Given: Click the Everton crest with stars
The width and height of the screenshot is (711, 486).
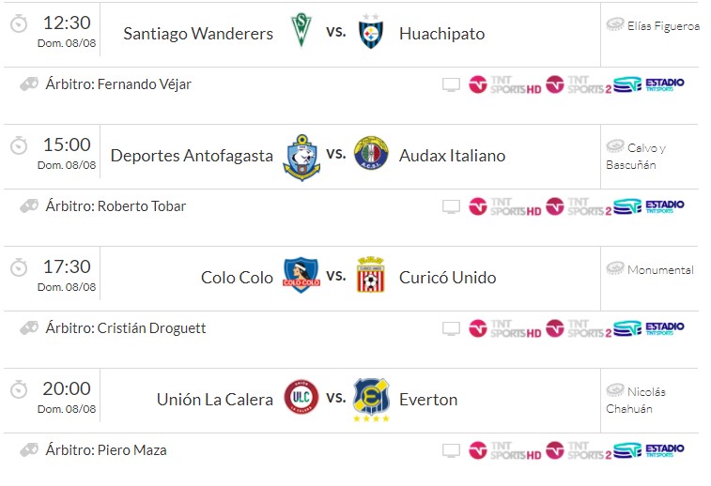Looking at the screenshot, I should 371,400.
